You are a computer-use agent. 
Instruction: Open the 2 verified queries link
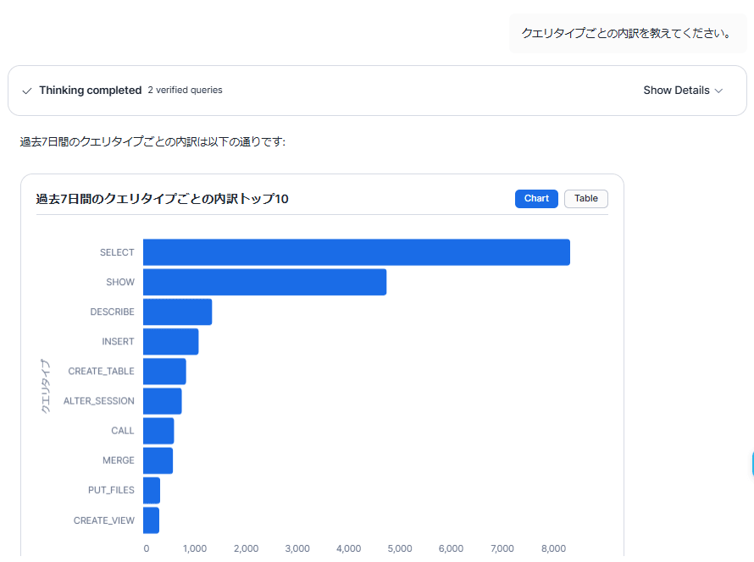click(185, 91)
